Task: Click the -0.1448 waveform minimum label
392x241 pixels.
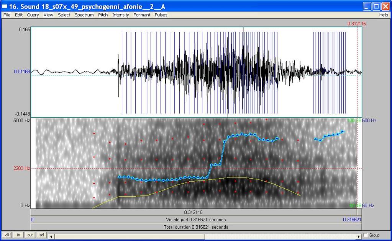Action: tap(23, 114)
